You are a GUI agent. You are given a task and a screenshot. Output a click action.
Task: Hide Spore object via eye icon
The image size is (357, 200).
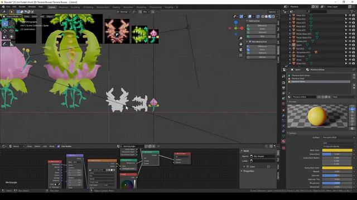click(350, 45)
